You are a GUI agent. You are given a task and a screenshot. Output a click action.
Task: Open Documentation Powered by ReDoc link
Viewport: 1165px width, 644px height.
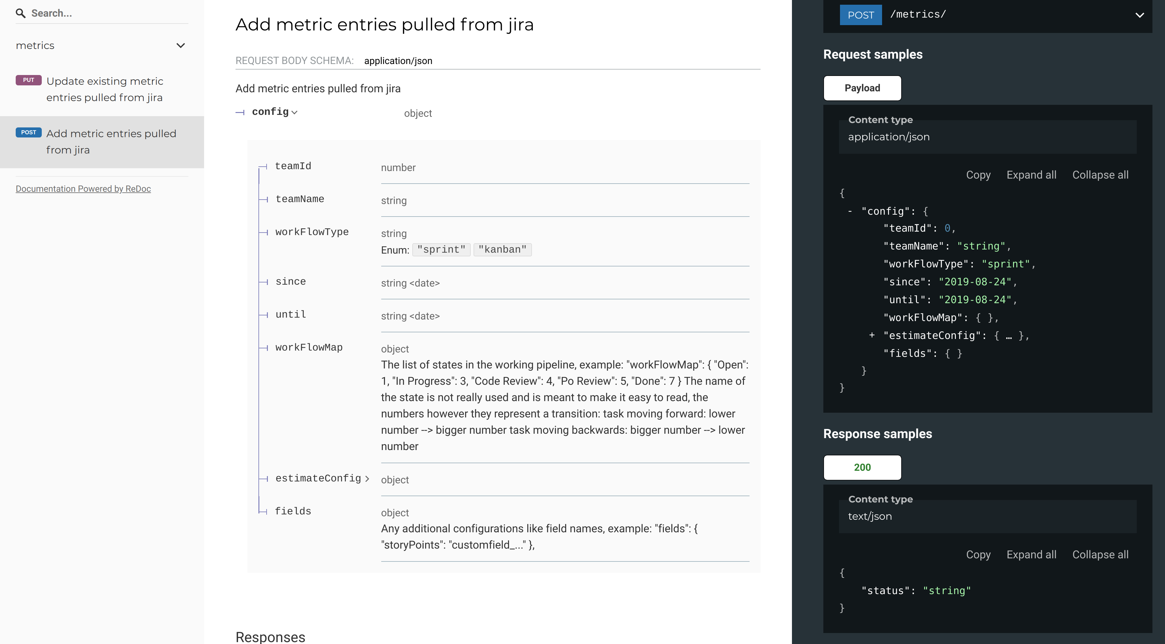83,189
